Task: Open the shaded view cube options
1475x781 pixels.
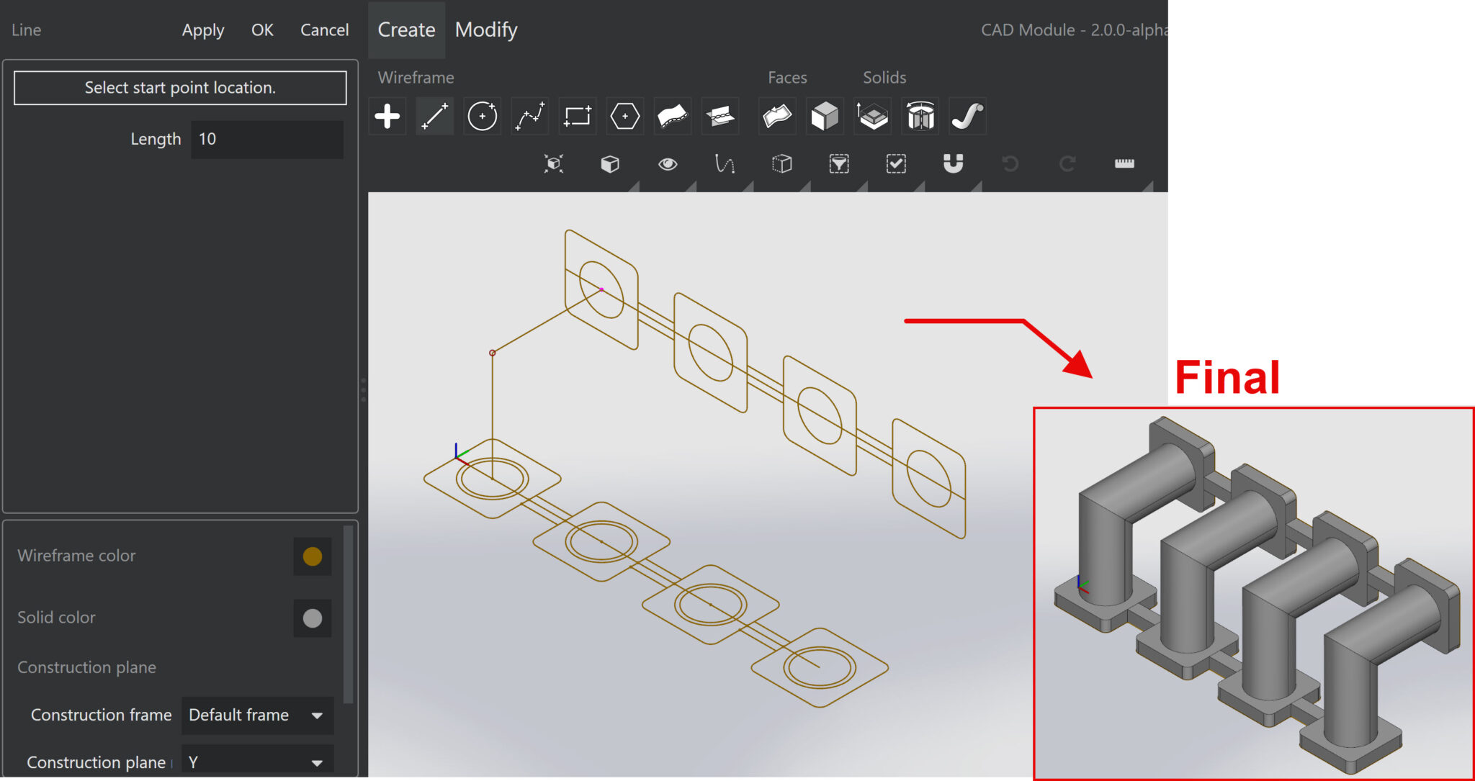Action: pyautogui.click(x=610, y=164)
